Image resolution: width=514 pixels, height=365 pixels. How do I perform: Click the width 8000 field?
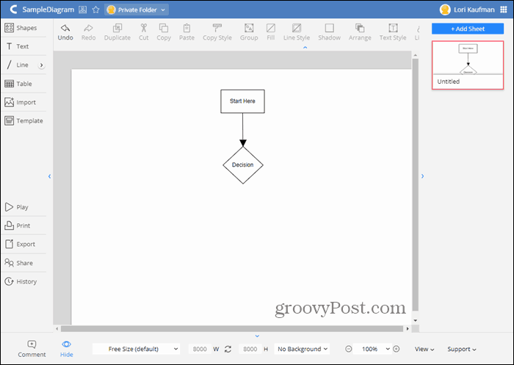point(200,349)
